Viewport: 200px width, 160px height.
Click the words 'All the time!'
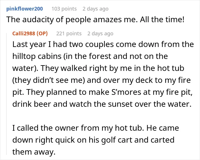point(162,20)
